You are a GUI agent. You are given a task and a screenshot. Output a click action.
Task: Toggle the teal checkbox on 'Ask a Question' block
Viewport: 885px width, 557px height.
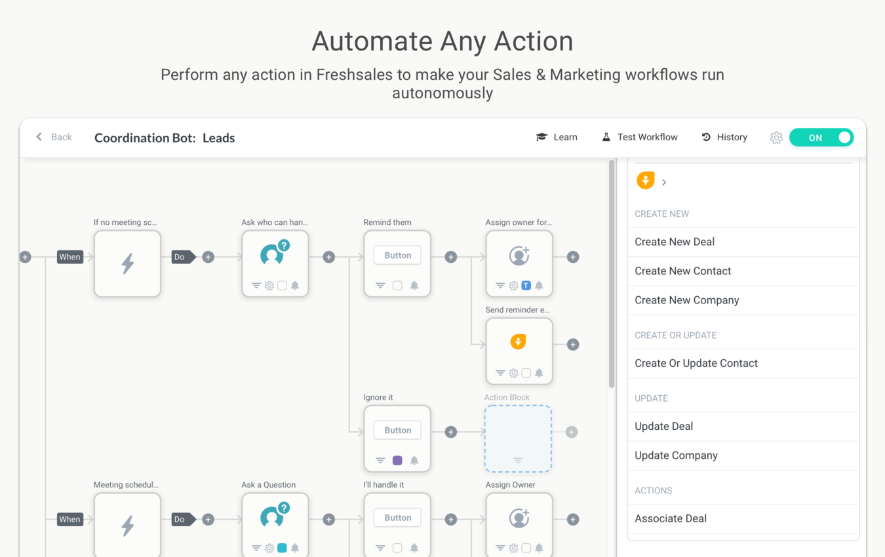[283, 548]
